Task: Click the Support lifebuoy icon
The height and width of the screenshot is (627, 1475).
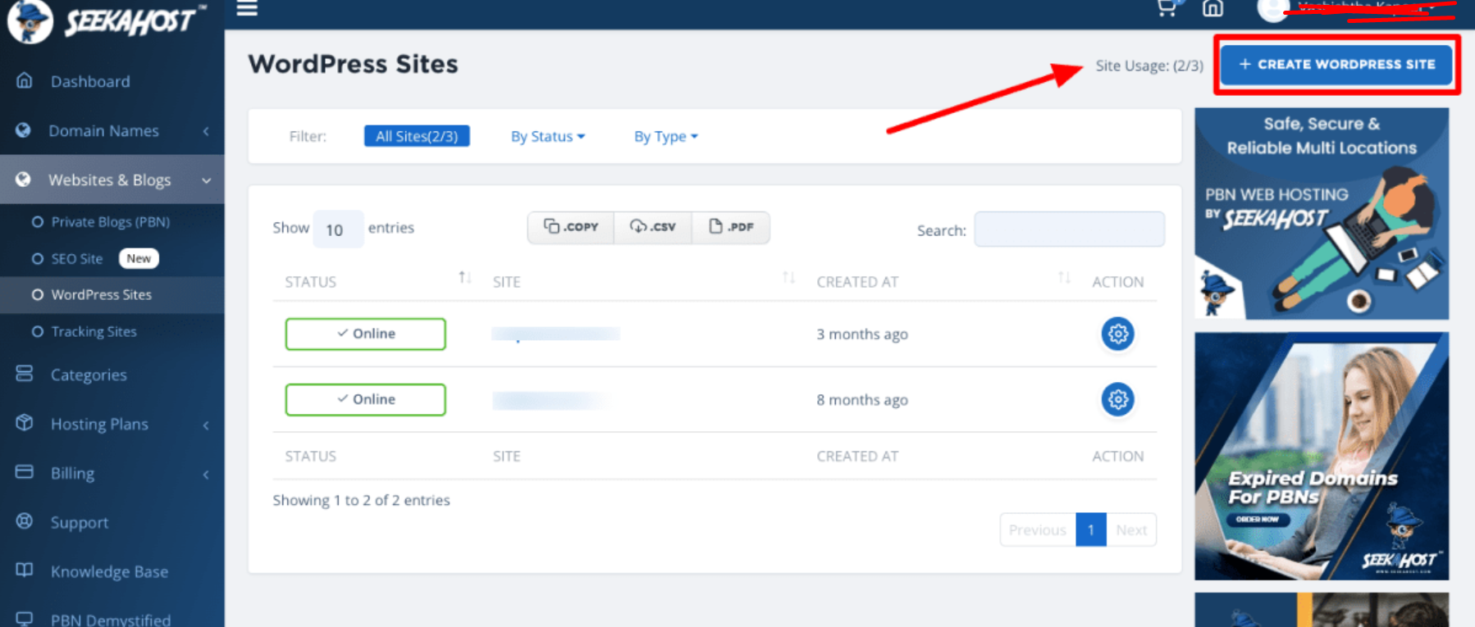Action: [x=25, y=521]
